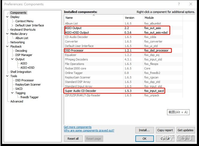
Task: Collapse the Tagging tree node
Action: (x=12, y=93)
